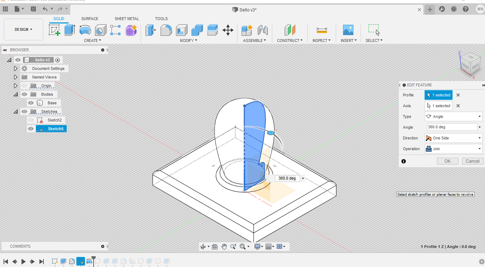Hide the Sketches folder
Screen dimensions: 485x267
24,111
